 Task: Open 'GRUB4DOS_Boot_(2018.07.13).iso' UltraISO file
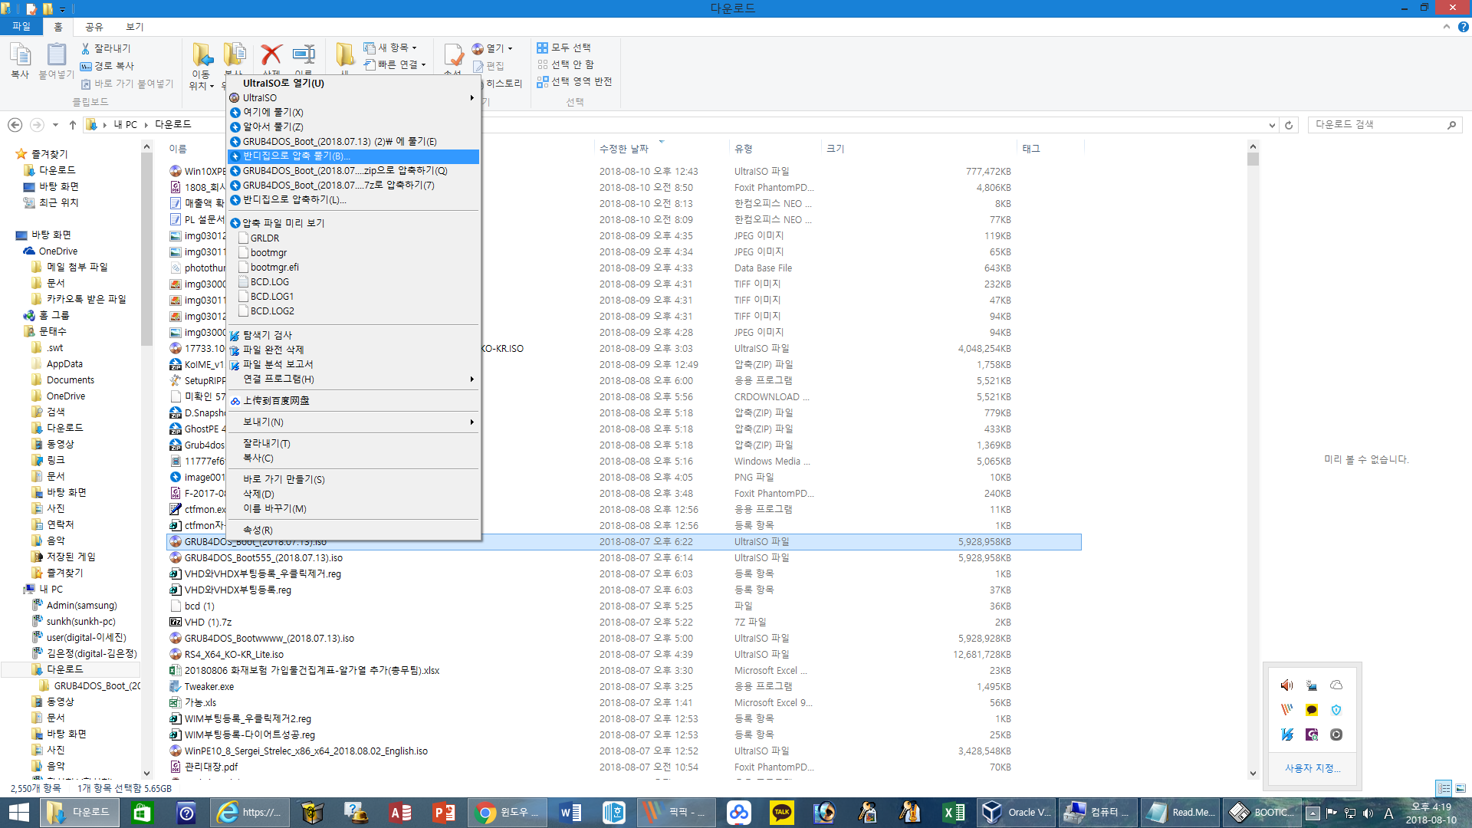255,540
